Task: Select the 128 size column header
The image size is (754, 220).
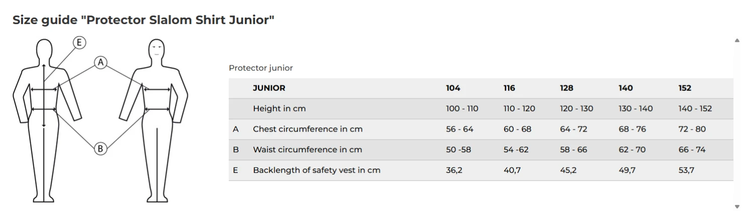Action: 567,88
